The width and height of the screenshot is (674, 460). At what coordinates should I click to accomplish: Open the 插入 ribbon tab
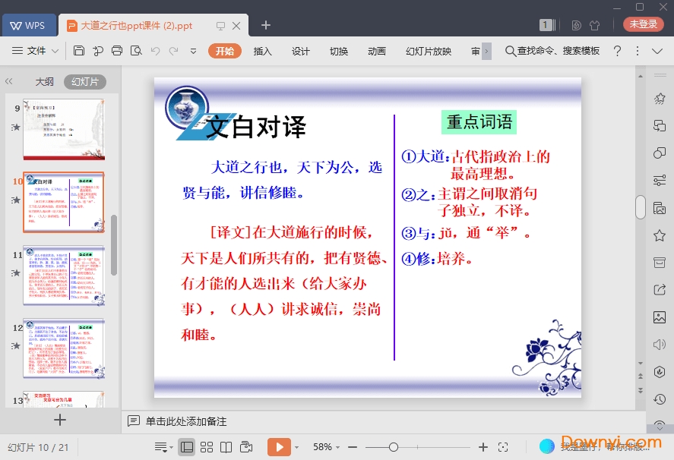(262, 51)
